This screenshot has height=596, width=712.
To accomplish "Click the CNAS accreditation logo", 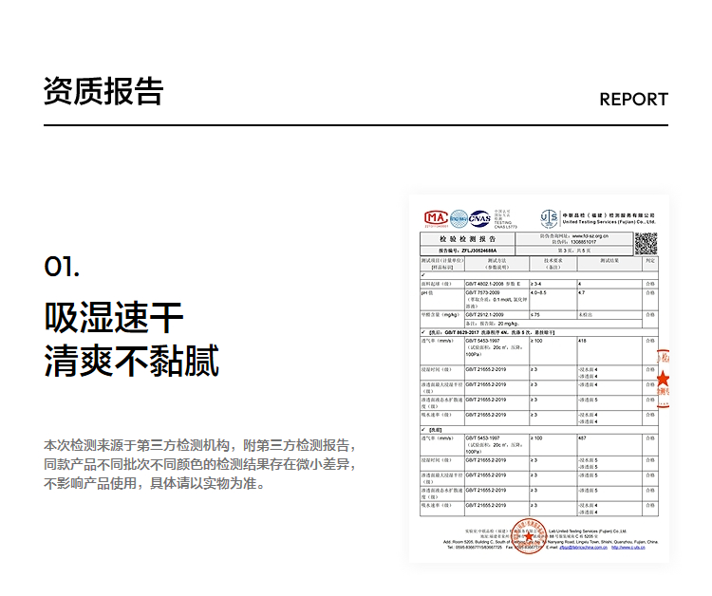I will [x=479, y=219].
